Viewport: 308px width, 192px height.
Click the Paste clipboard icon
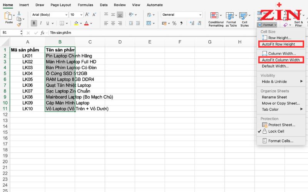coord(8,15)
